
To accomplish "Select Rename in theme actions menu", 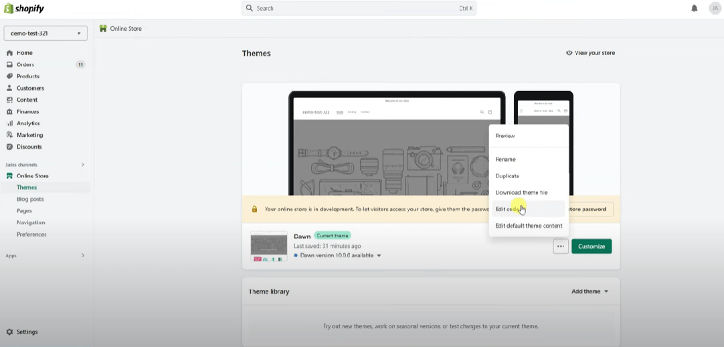I will [x=505, y=159].
